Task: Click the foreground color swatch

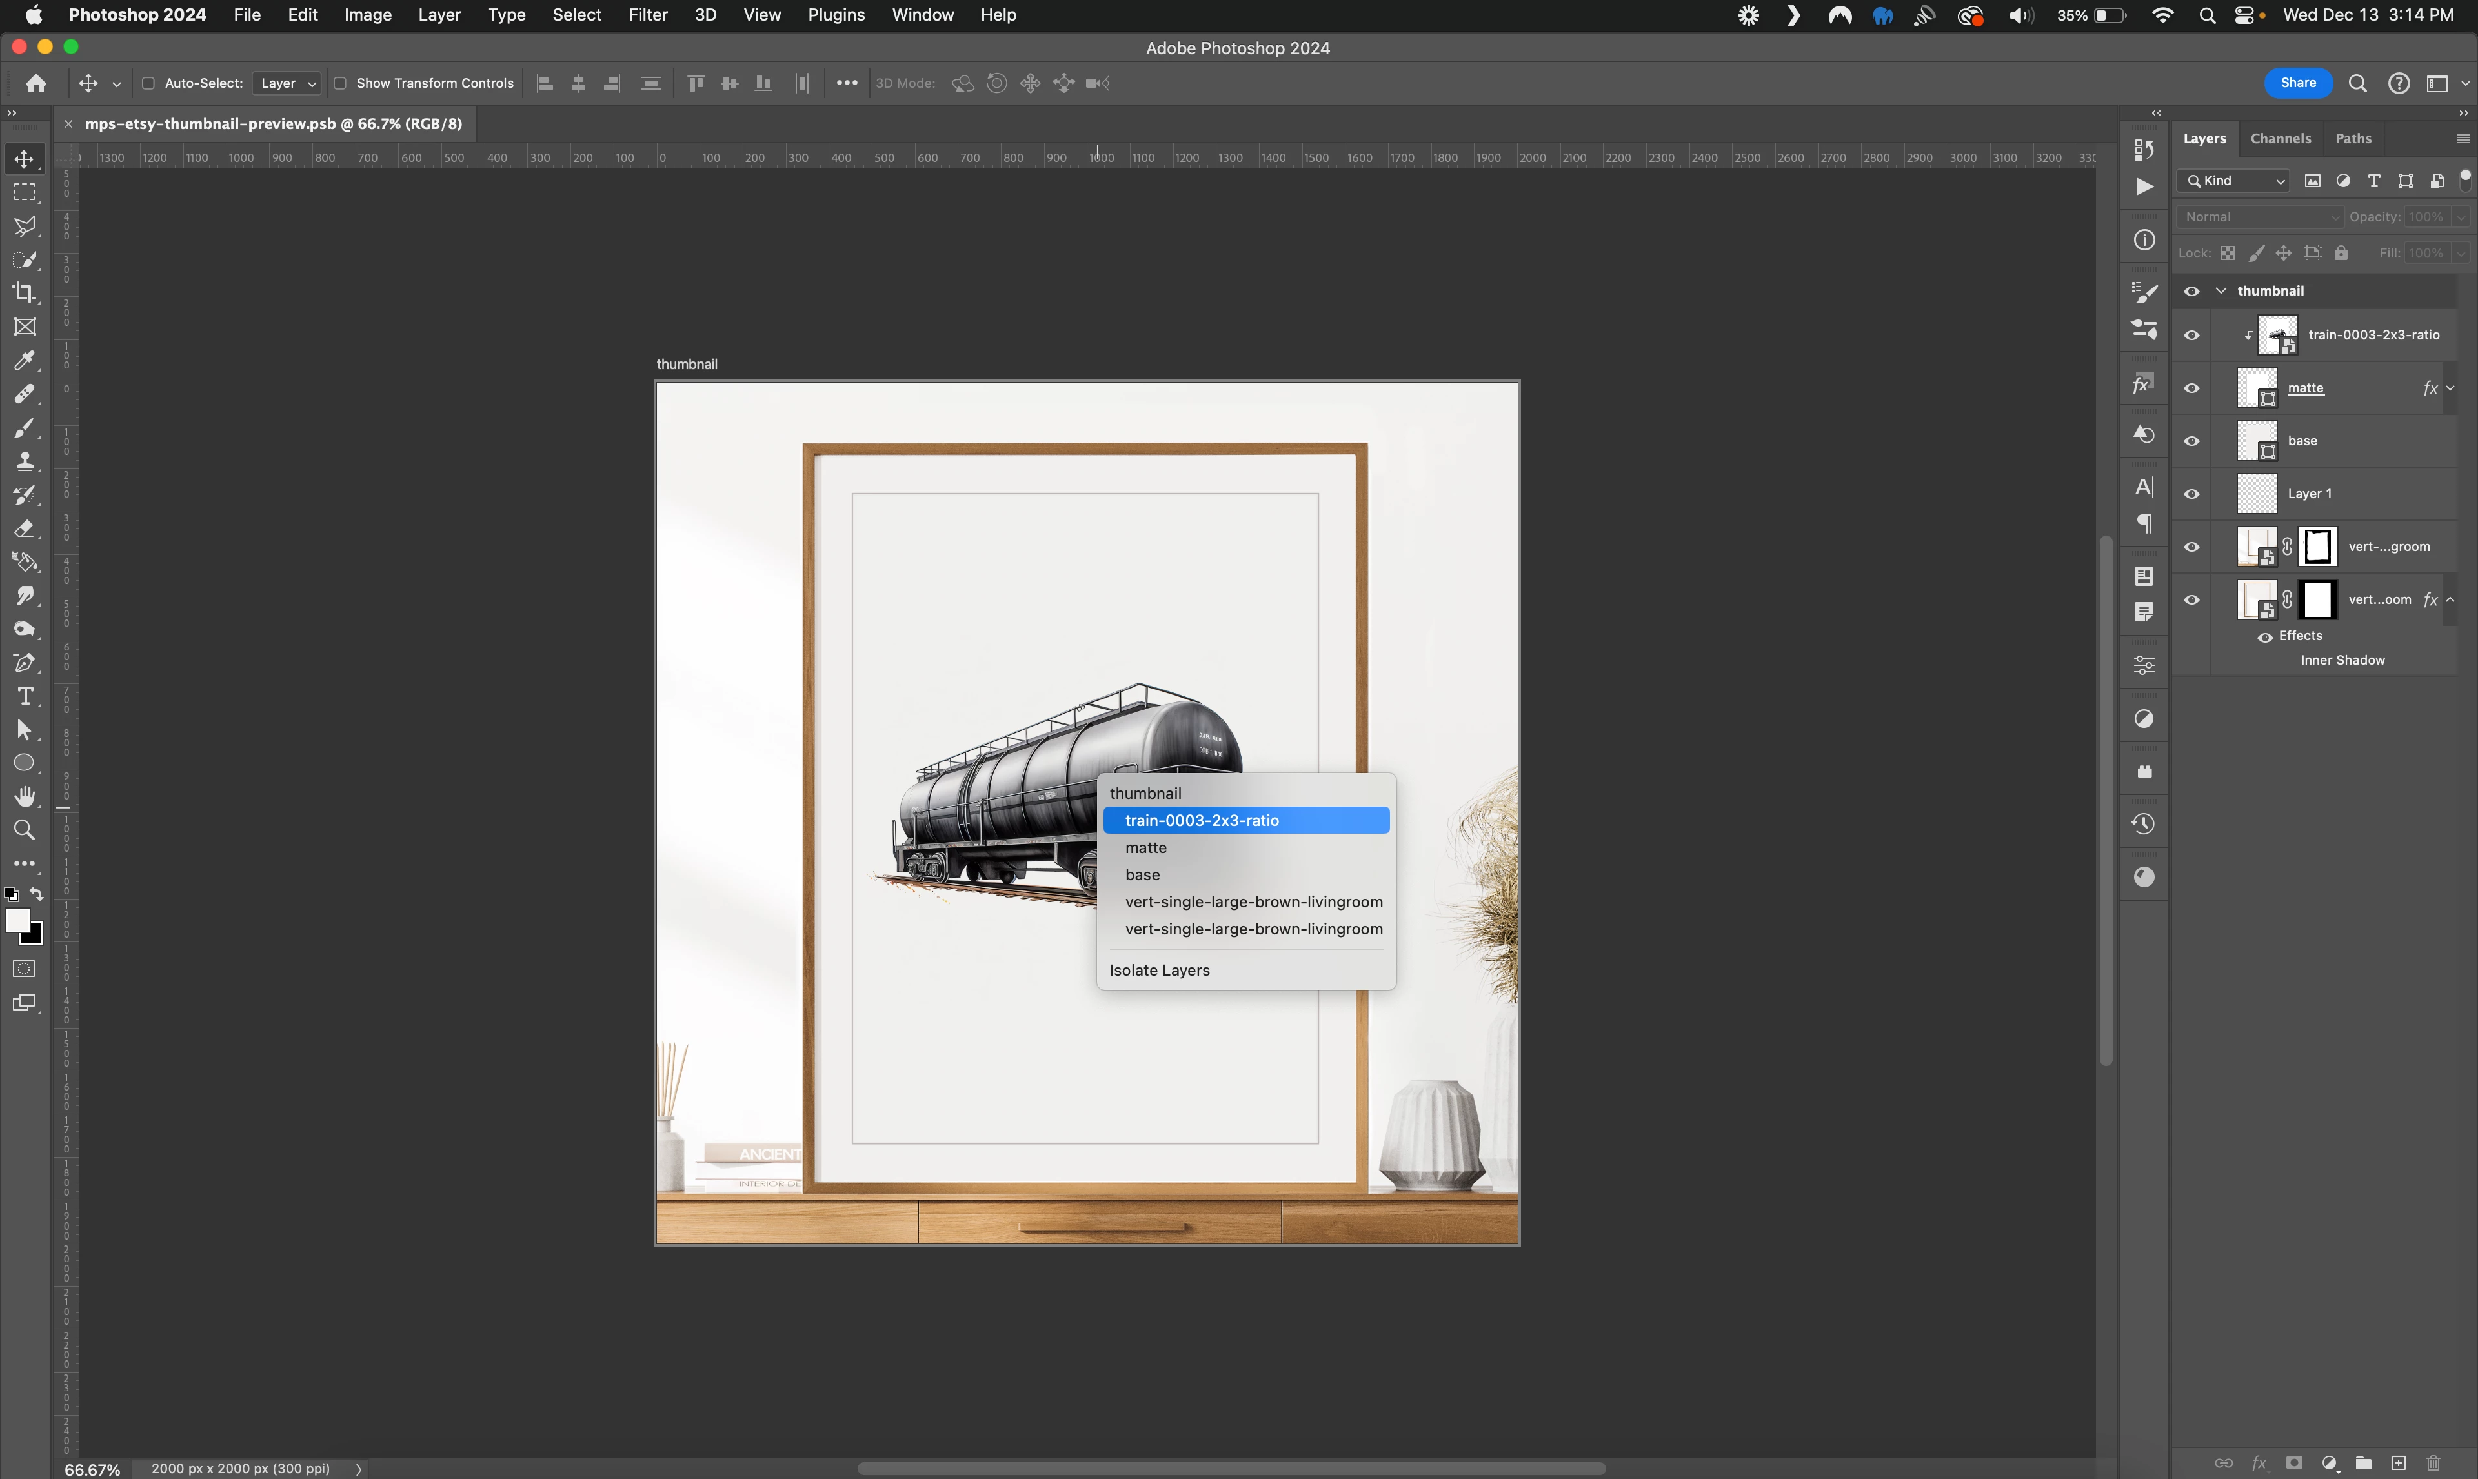Action: click(17, 921)
